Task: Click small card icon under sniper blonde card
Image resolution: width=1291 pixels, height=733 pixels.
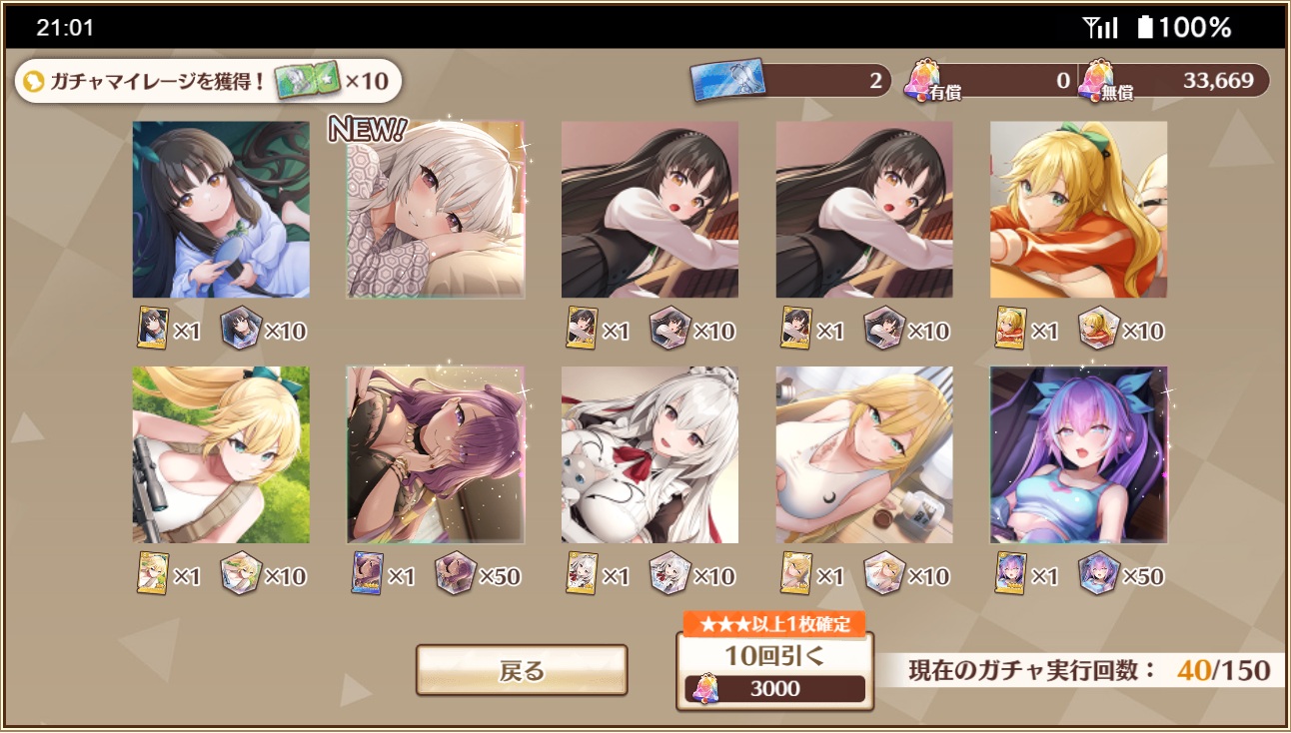Action: click(x=153, y=573)
